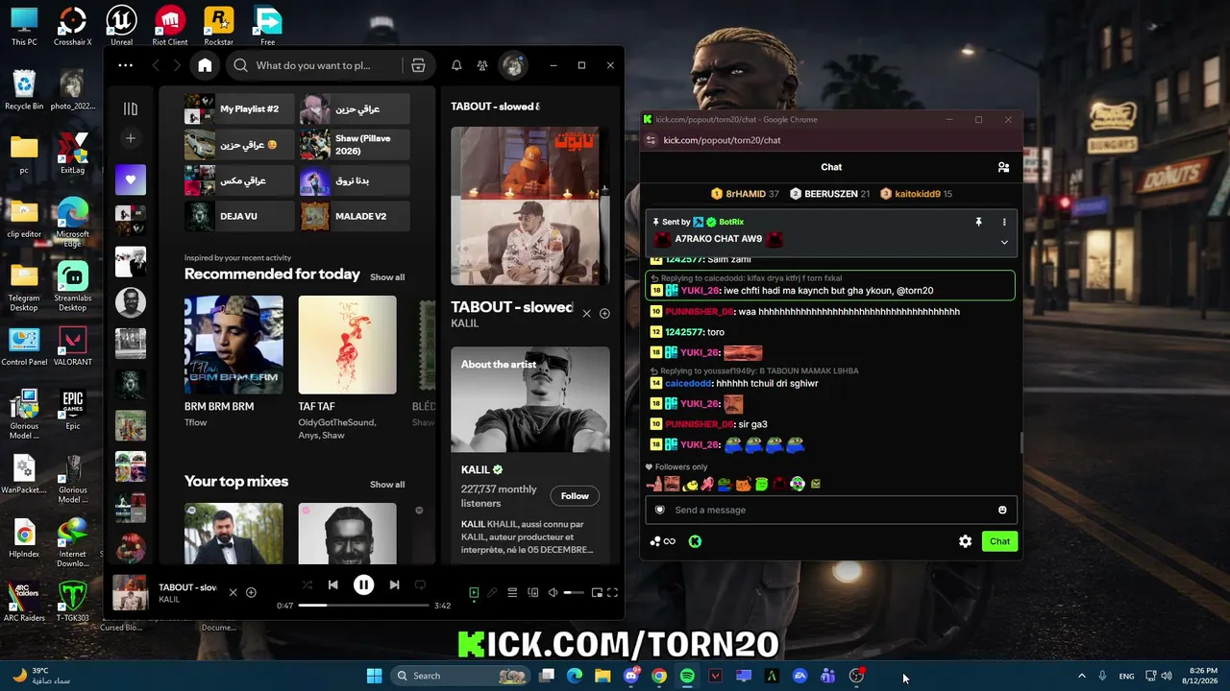This screenshot has width=1230, height=691.
Task: Mute Spotify volume
Action: tap(553, 593)
